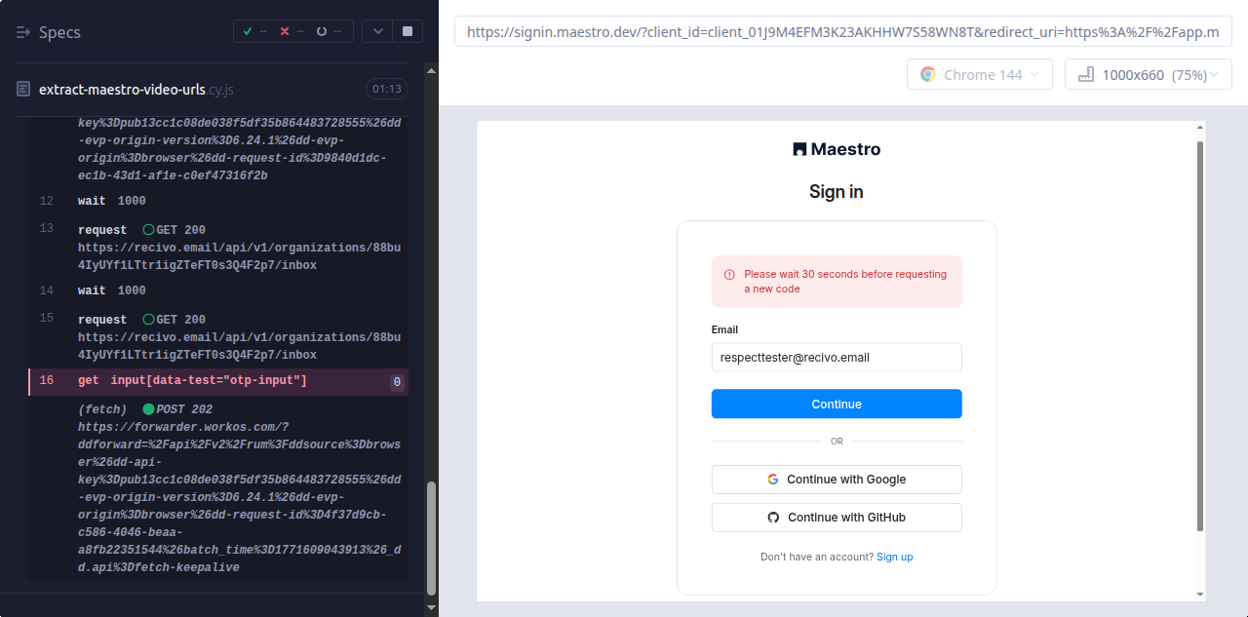Image resolution: width=1248 pixels, height=617 pixels.
Task: Click the pending spinner circle stat
Action: click(322, 31)
